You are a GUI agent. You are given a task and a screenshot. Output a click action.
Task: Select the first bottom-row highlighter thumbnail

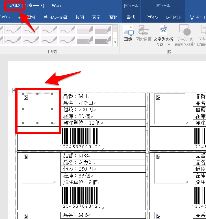pos(85,40)
